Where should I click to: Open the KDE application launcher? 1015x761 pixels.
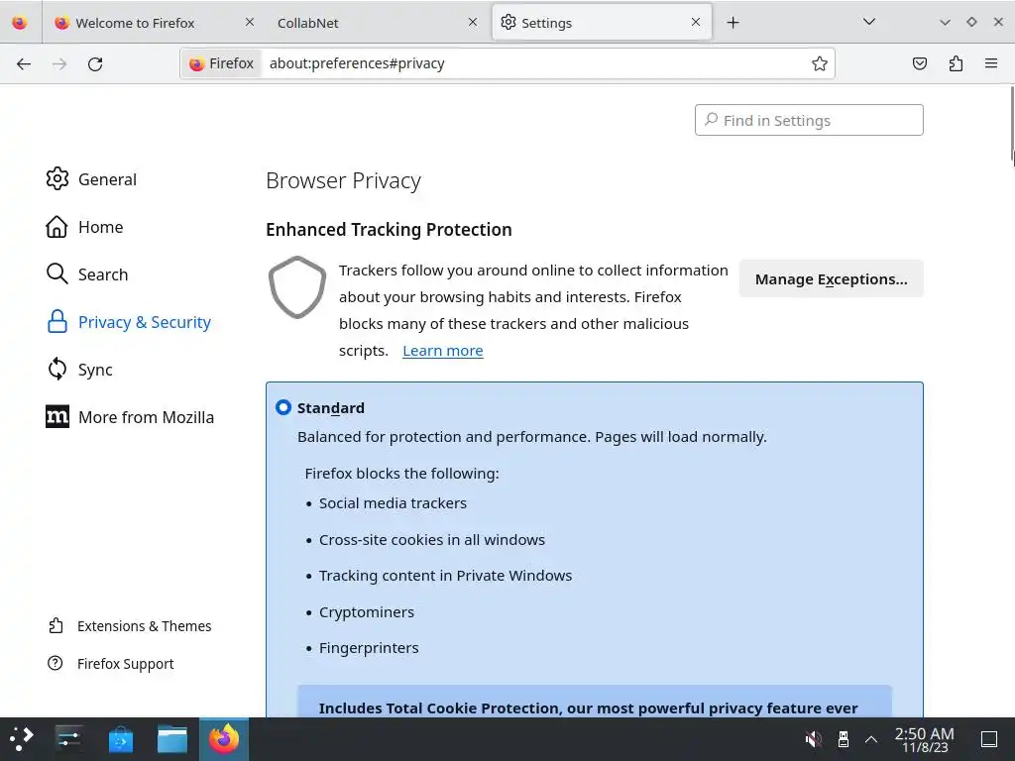click(x=21, y=739)
